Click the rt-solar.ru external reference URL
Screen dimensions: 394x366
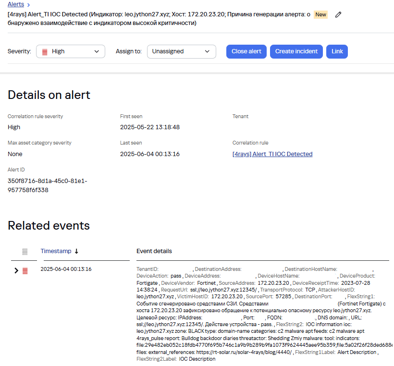[x=244, y=352]
